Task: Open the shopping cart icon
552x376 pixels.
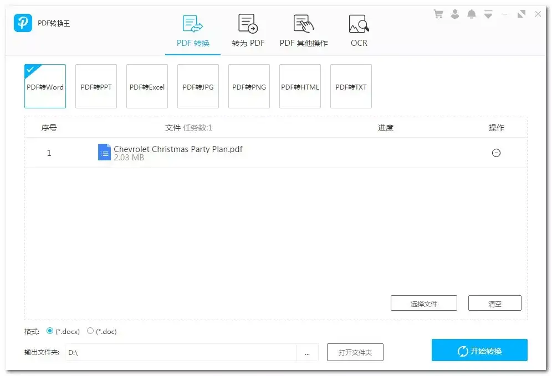Action: [438, 14]
